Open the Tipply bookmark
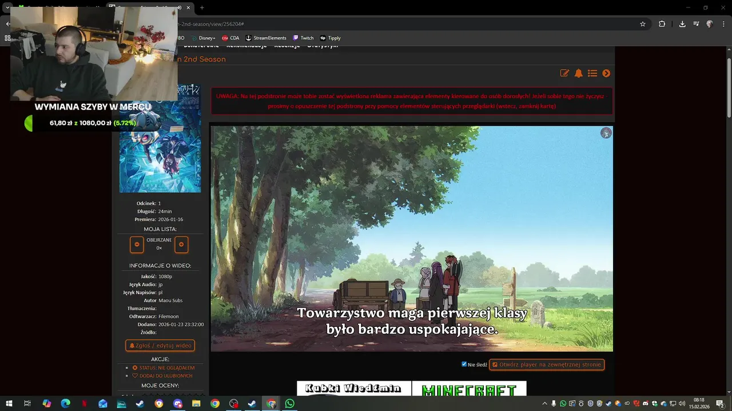732x411 pixels. click(330, 38)
